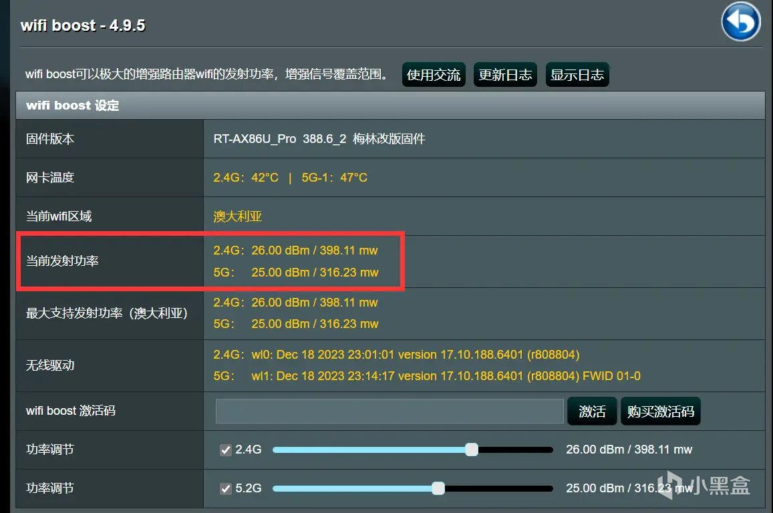The width and height of the screenshot is (773, 513).
Task: Toggle the 2.4G power adjustment checkbox
Action: tap(226, 450)
